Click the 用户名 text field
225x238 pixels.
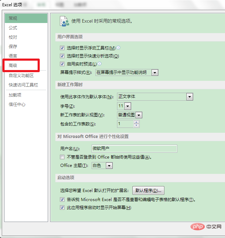tap(134, 148)
